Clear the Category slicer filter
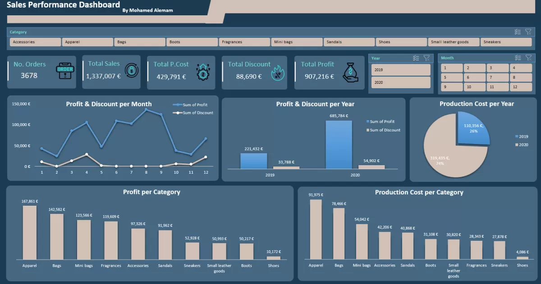This screenshot has width=541, height=284. (528, 32)
